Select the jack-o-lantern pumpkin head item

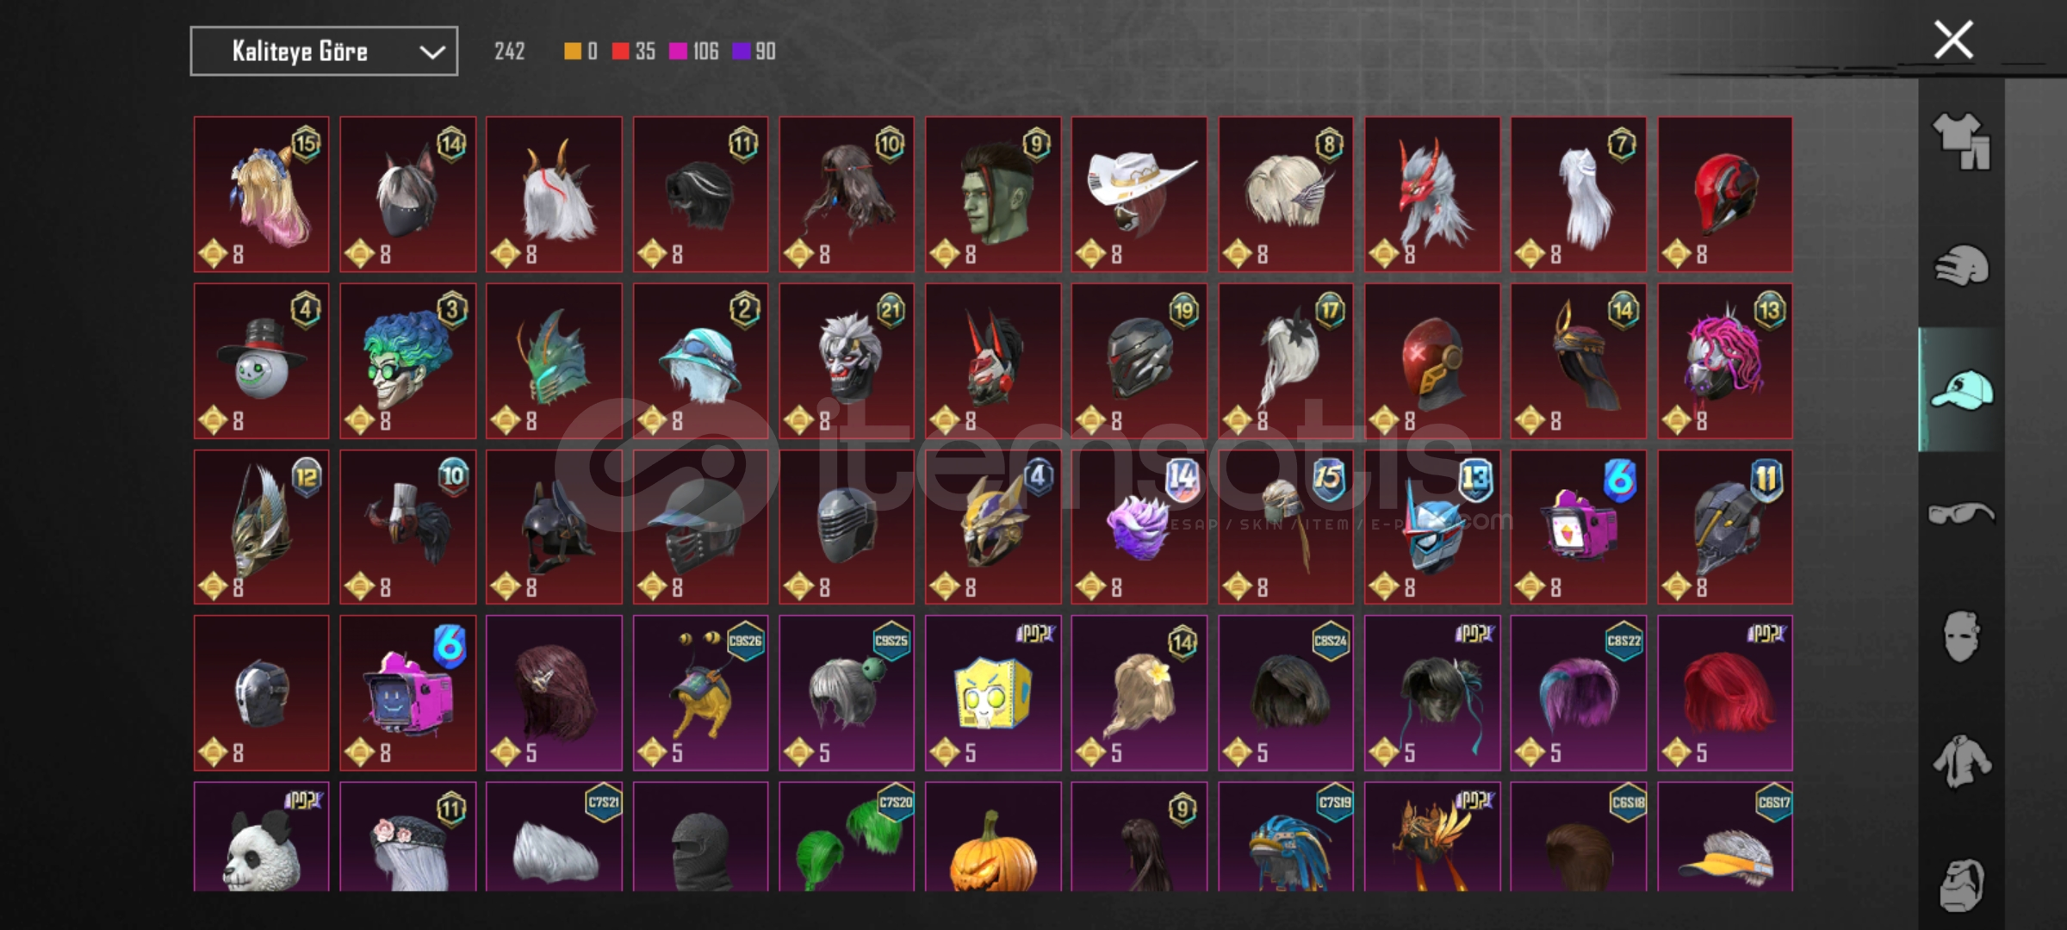(x=993, y=836)
